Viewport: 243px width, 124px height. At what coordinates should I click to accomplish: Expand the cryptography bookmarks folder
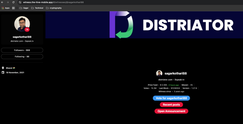coord(54,8)
